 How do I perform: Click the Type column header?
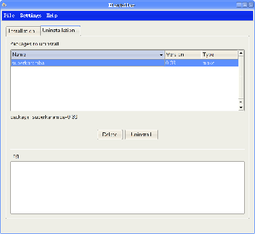click(x=219, y=54)
